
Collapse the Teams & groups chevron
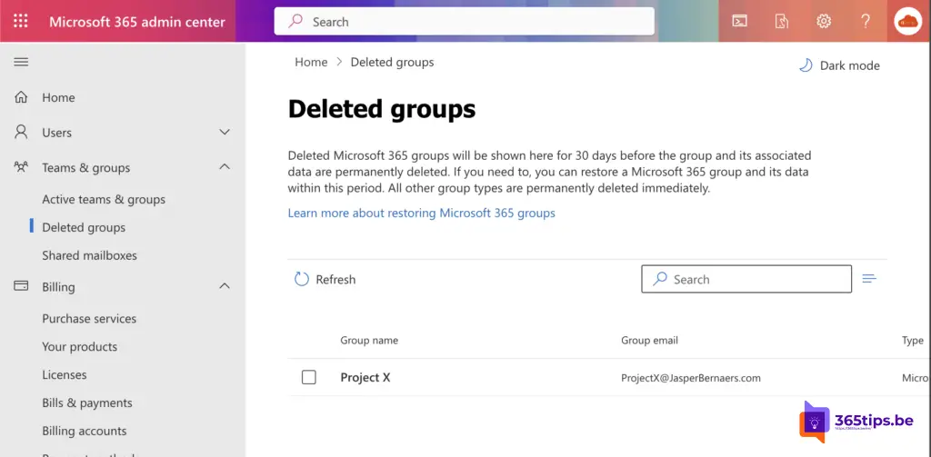(225, 167)
